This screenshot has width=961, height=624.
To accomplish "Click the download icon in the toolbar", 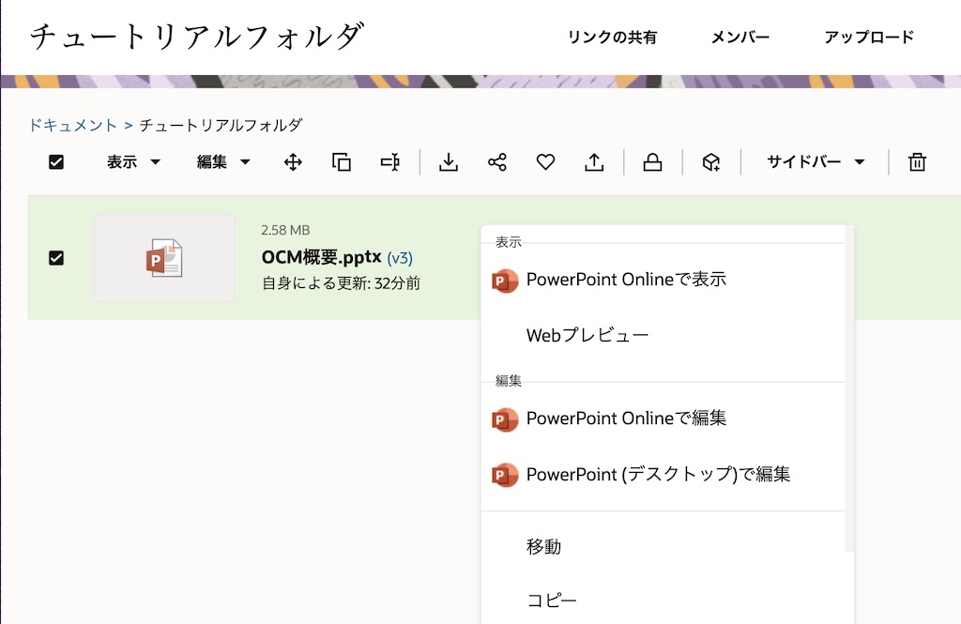I will (x=449, y=161).
